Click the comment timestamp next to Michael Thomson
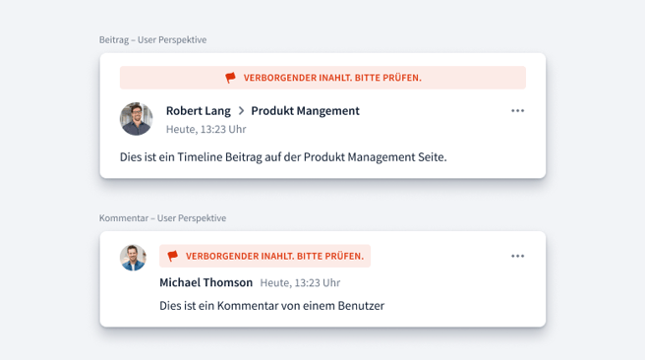The image size is (645, 360). [300, 283]
